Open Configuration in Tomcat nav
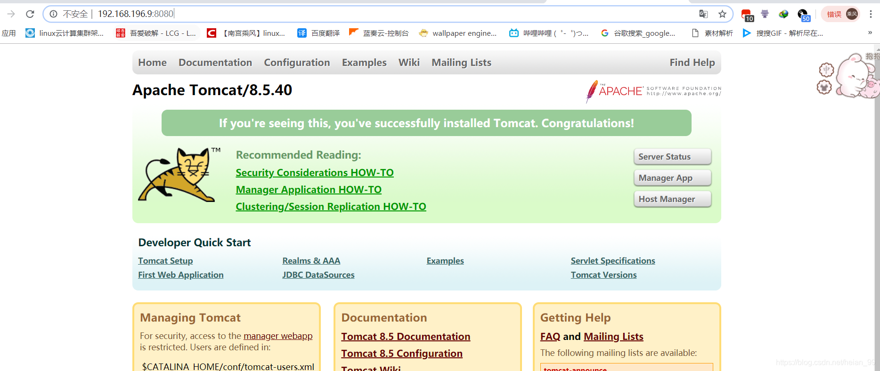The width and height of the screenshot is (880, 371). [x=297, y=63]
